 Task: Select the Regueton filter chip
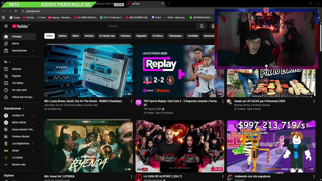click(x=141, y=36)
